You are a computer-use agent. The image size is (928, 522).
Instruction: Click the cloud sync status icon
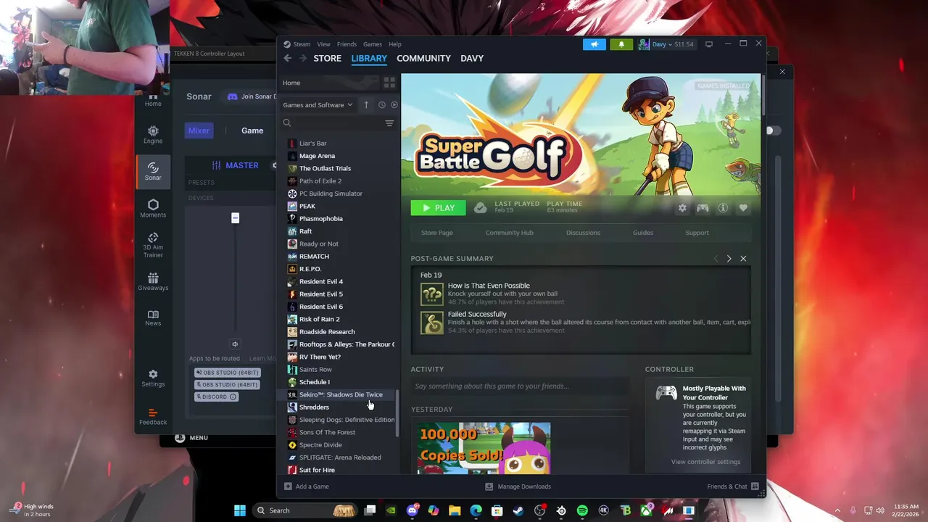coord(480,208)
